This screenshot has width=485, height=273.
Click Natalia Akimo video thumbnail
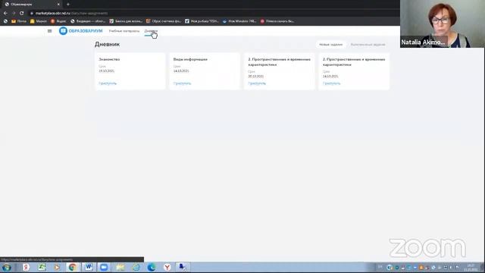tap(443, 24)
